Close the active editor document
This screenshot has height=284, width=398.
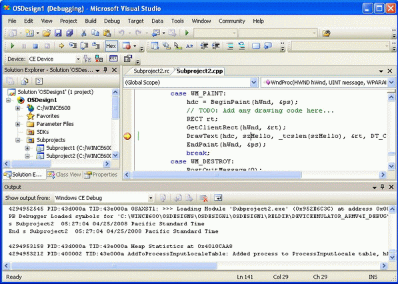click(390, 71)
